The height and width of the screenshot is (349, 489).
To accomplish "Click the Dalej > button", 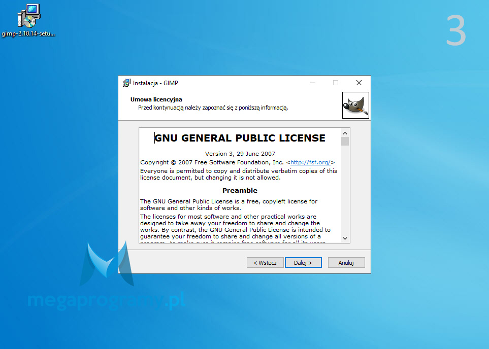I will [303, 263].
